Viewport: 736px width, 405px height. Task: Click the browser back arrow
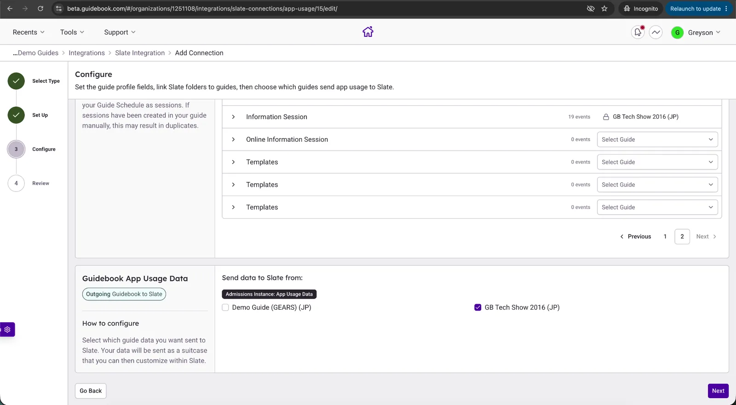(x=10, y=9)
